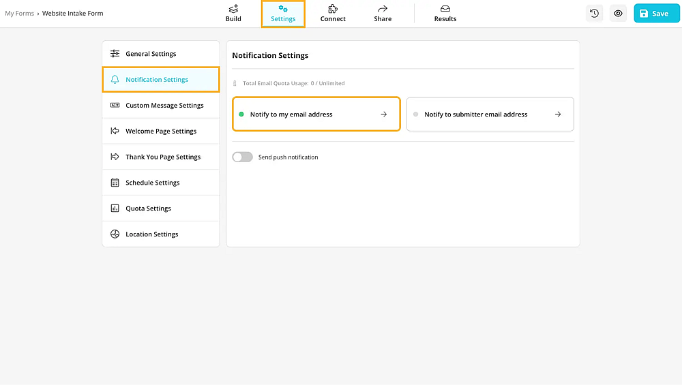Expand arrow on Notify to submitter email
This screenshot has width=682, height=385.
558,114
